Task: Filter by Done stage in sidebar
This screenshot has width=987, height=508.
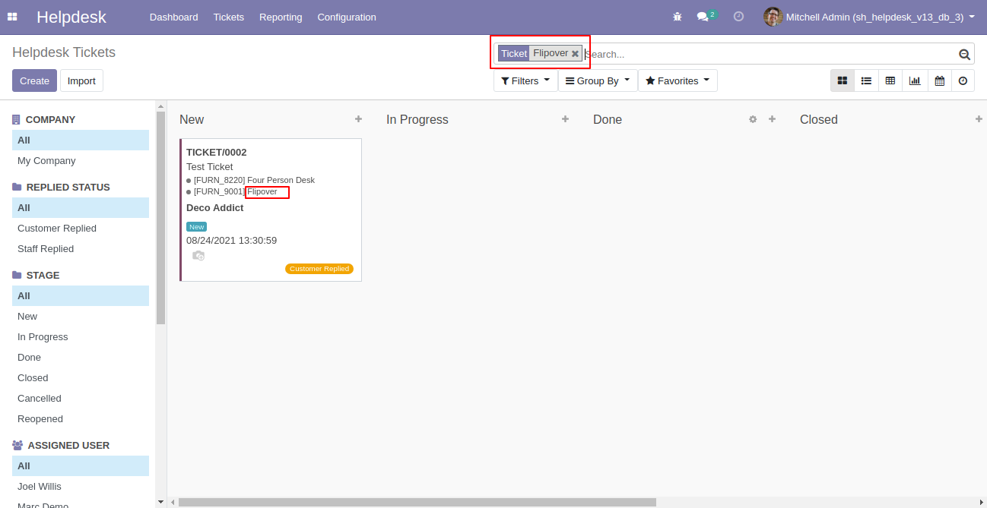Action: click(x=81, y=357)
